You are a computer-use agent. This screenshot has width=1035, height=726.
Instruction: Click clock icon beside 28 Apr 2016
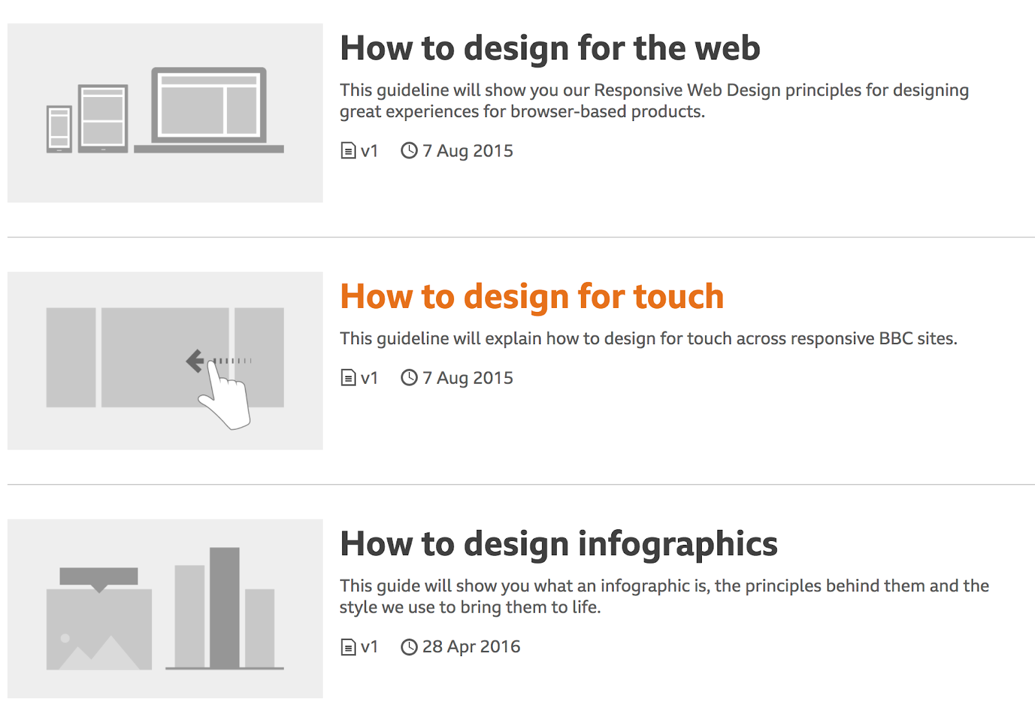(409, 647)
